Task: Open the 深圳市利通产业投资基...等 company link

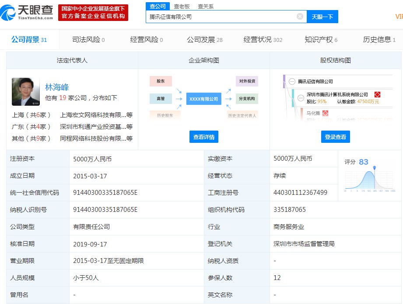Action: [x=96, y=127]
